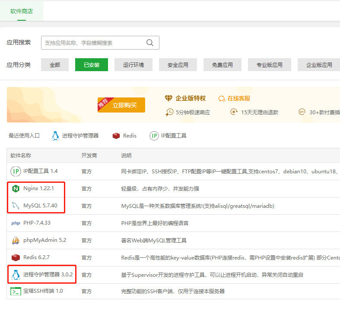The height and width of the screenshot is (310, 340).
Task: Open the 在线客服 link
Action: click(238, 98)
